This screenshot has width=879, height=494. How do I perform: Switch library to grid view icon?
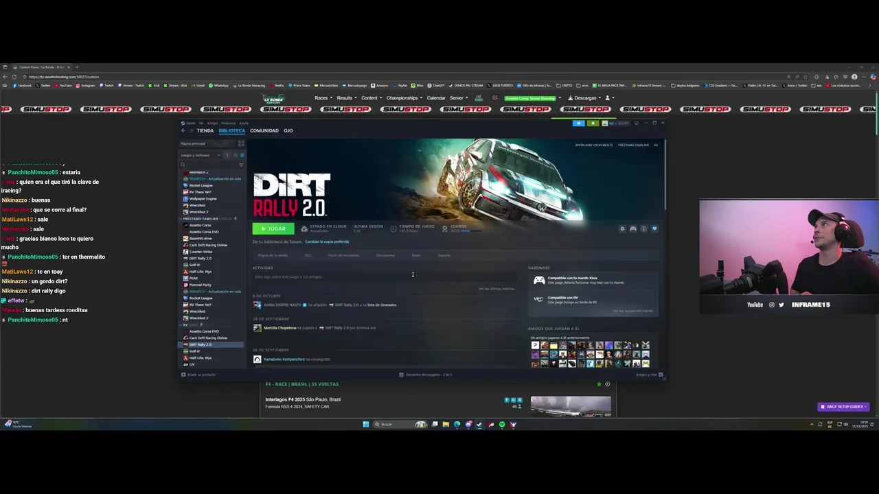[x=241, y=143]
